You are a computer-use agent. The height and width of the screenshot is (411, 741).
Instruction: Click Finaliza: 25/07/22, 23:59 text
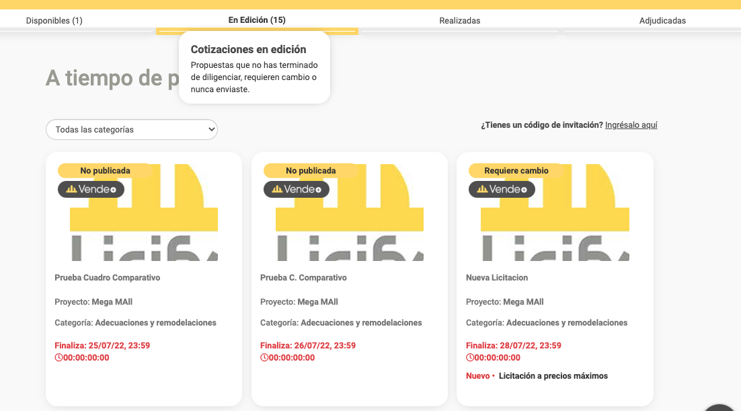[x=102, y=346]
